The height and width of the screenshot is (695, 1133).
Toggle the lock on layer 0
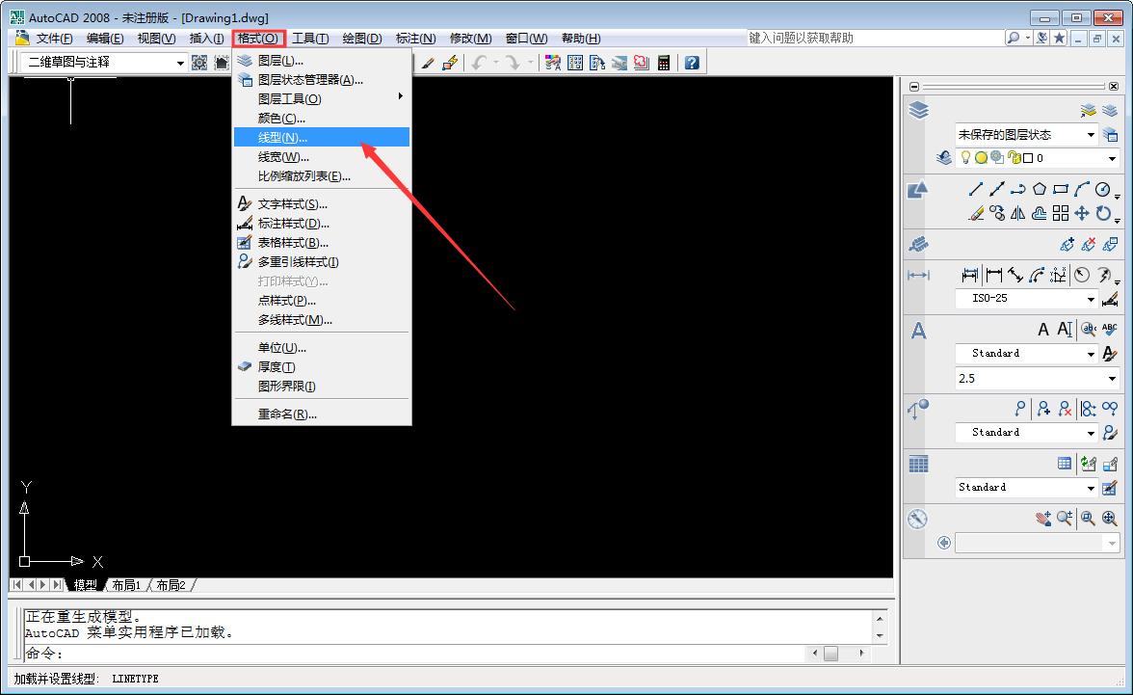[x=1013, y=157]
